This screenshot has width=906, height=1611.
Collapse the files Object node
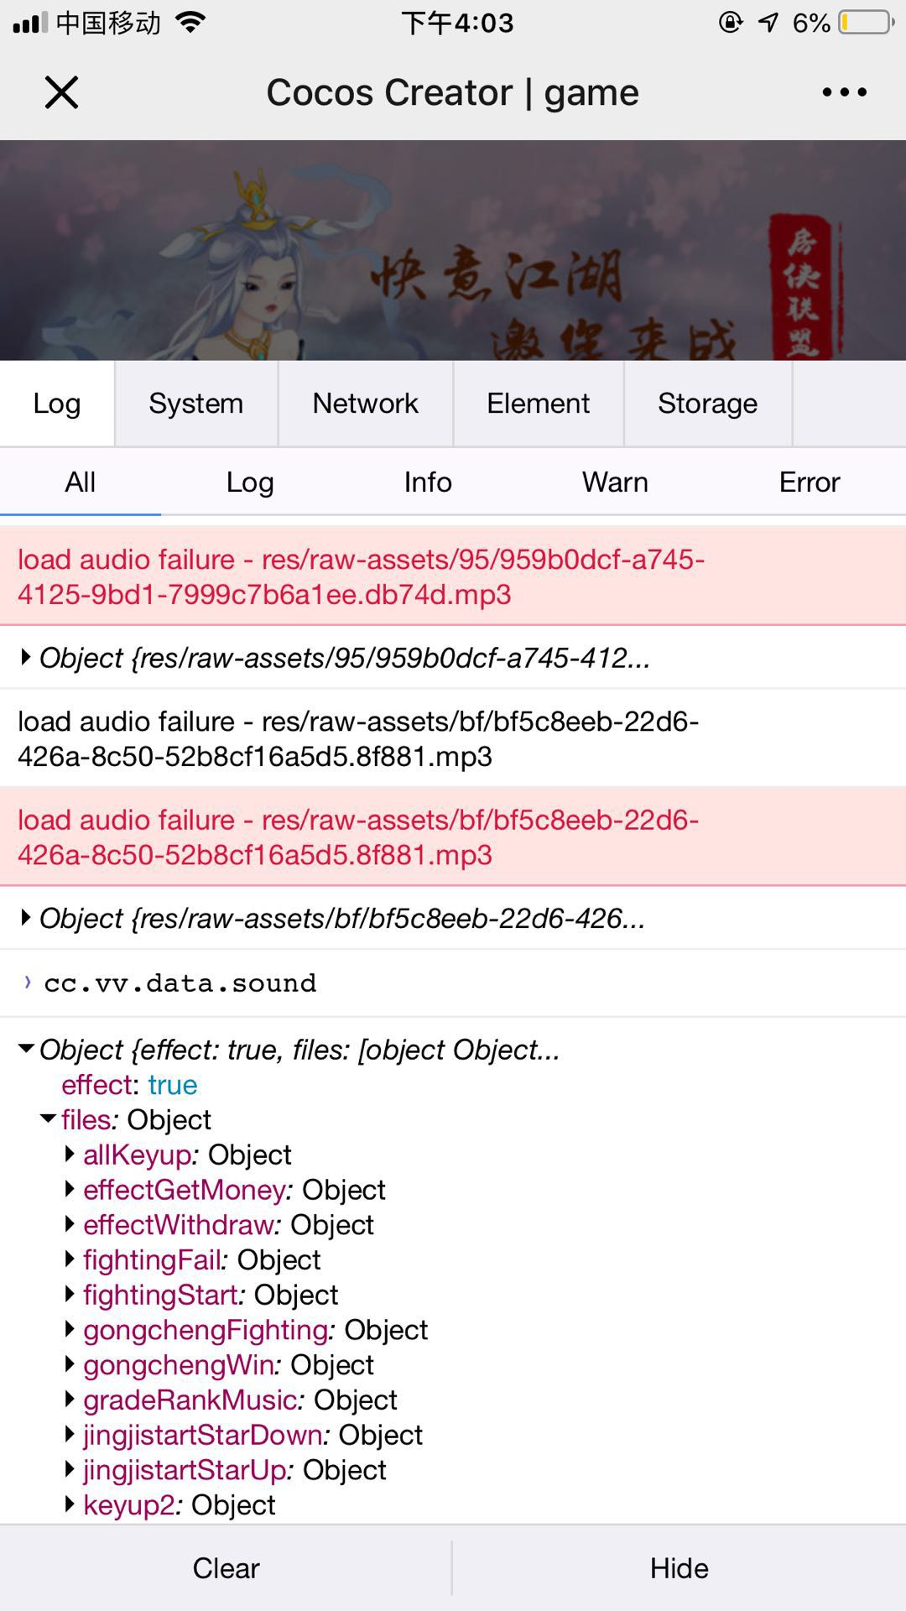click(49, 1119)
